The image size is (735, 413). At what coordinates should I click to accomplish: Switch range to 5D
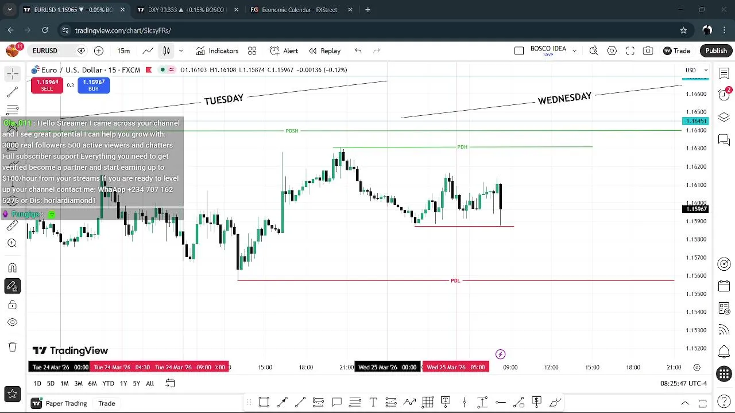click(x=51, y=383)
